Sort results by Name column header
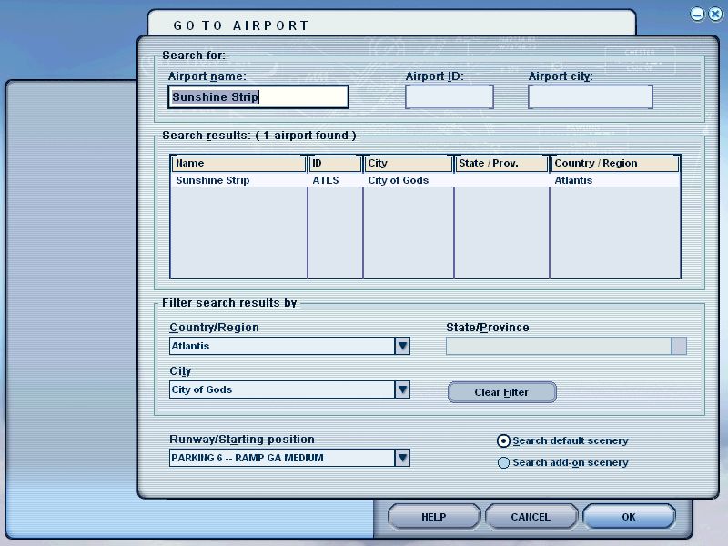728x546 pixels. point(238,164)
